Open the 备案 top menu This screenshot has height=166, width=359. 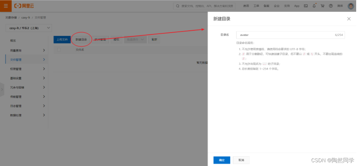click(266, 6)
